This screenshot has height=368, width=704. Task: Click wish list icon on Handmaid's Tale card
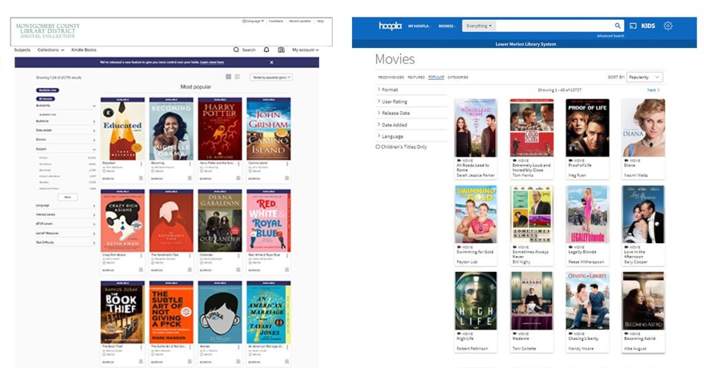(190, 270)
